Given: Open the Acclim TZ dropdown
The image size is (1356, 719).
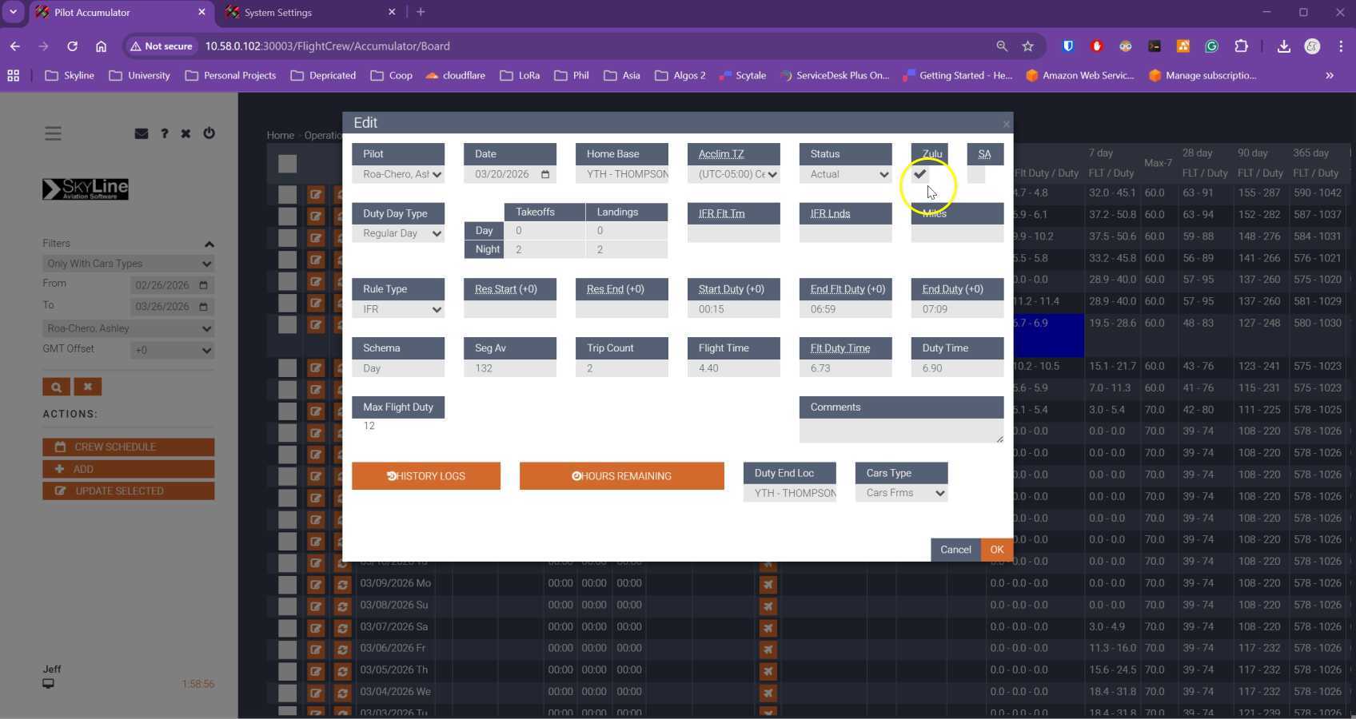Looking at the screenshot, I should click(x=734, y=174).
